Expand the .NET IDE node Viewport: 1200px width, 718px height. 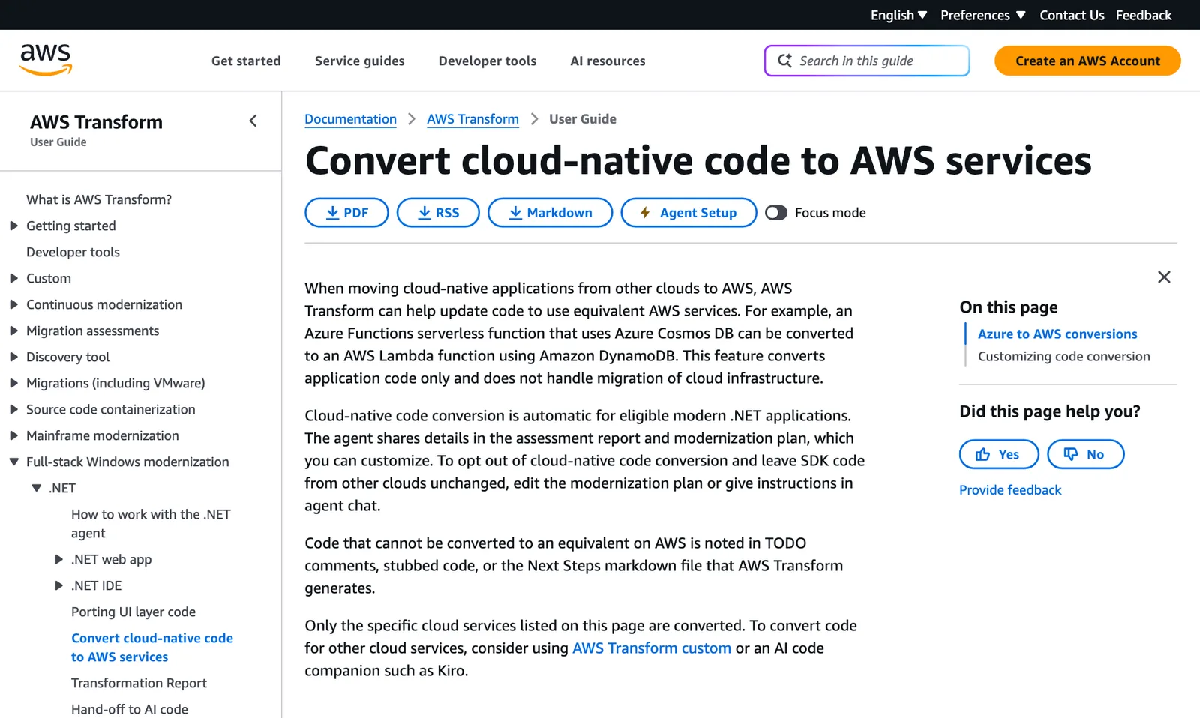(x=58, y=585)
